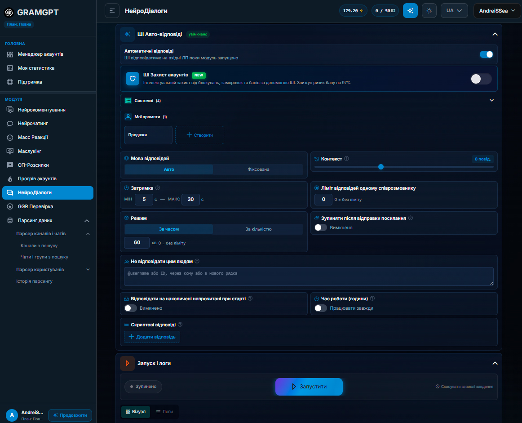Collapse the ШІ Авто-відповіді section
The height and width of the screenshot is (423, 522).
pyautogui.click(x=495, y=34)
